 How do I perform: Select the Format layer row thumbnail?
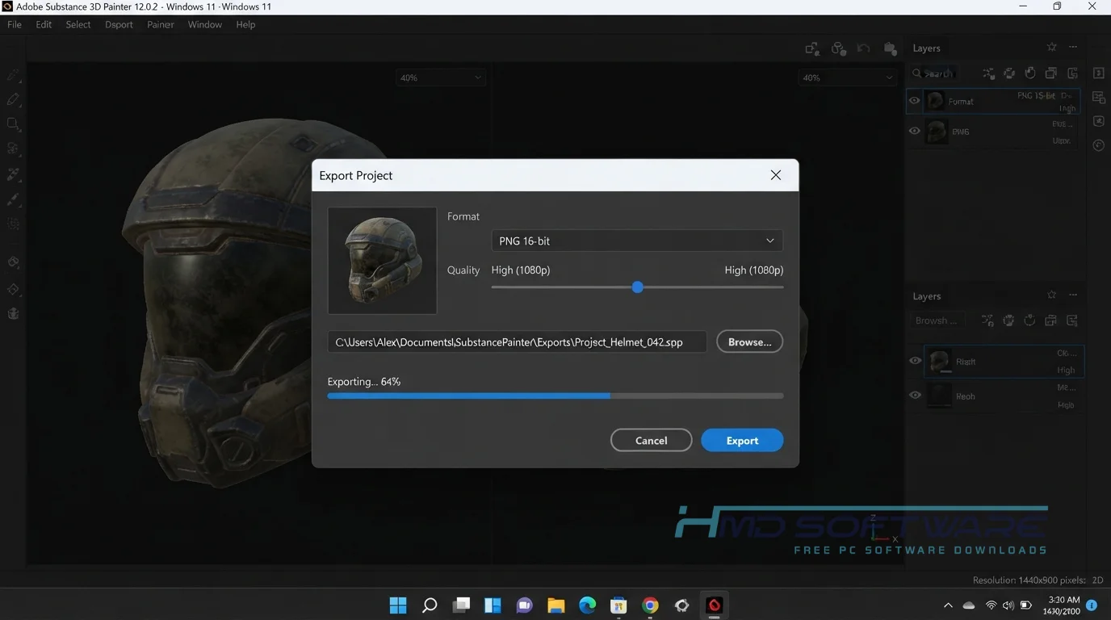tap(936, 101)
